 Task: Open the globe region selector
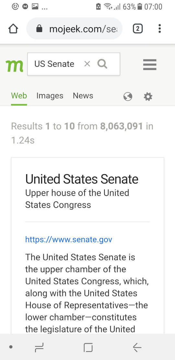(128, 97)
